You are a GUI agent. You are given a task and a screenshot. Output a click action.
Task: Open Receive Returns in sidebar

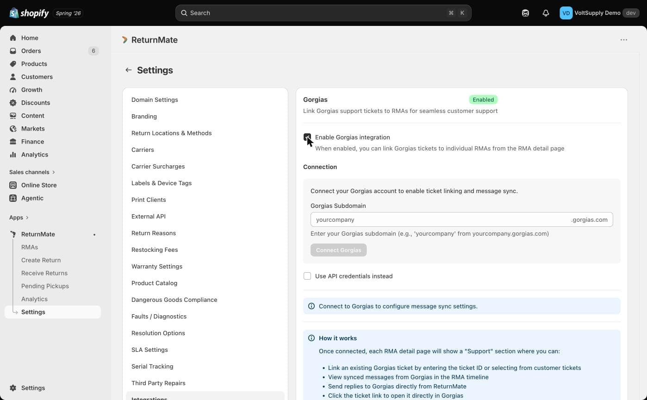[44, 273]
